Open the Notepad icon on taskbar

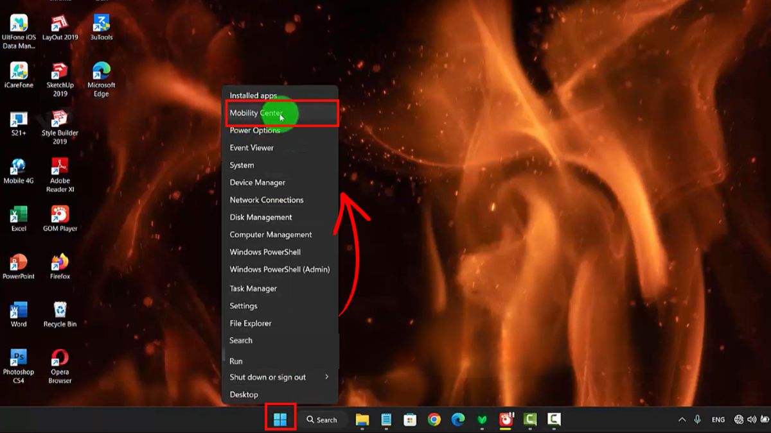(386, 420)
